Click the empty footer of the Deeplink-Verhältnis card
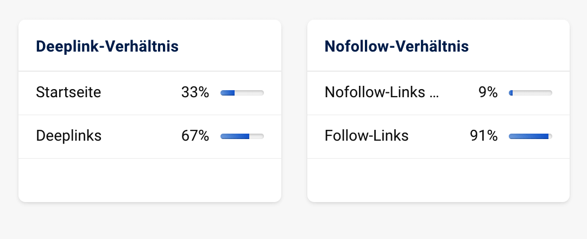 tap(149, 180)
